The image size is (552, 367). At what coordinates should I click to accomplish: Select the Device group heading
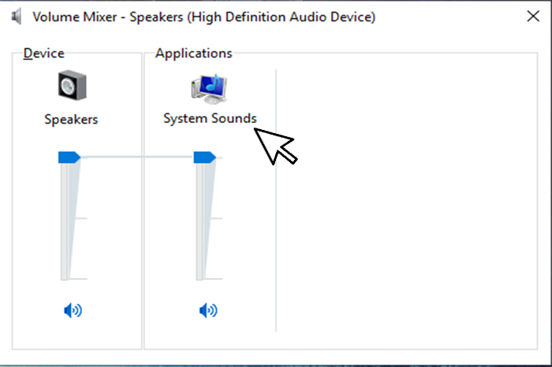point(43,54)
